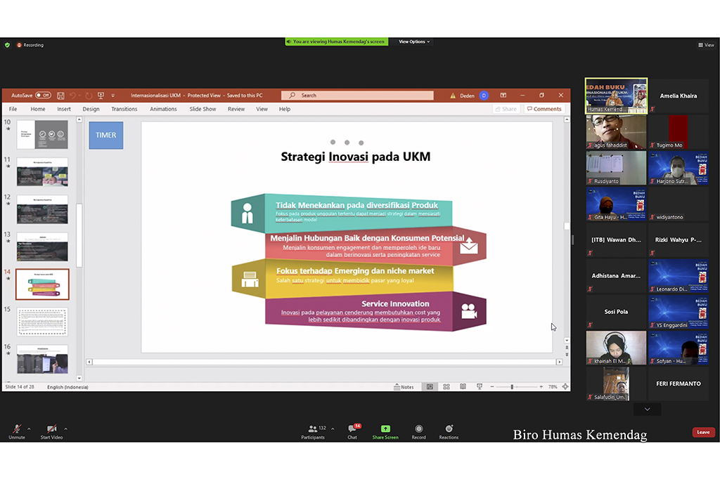Image resolution: width=720 pixels, height=479 pixels.
Task: Click Start From Beginning presentation icon
Action: pyautogui.click(x=101, y=96)
